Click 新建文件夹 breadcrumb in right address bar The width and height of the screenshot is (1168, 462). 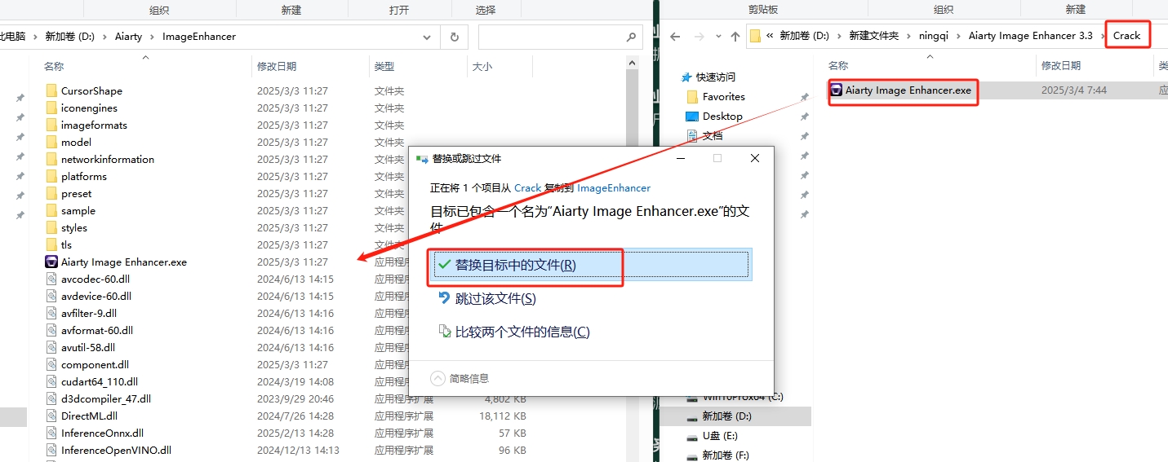pos(873,36)
